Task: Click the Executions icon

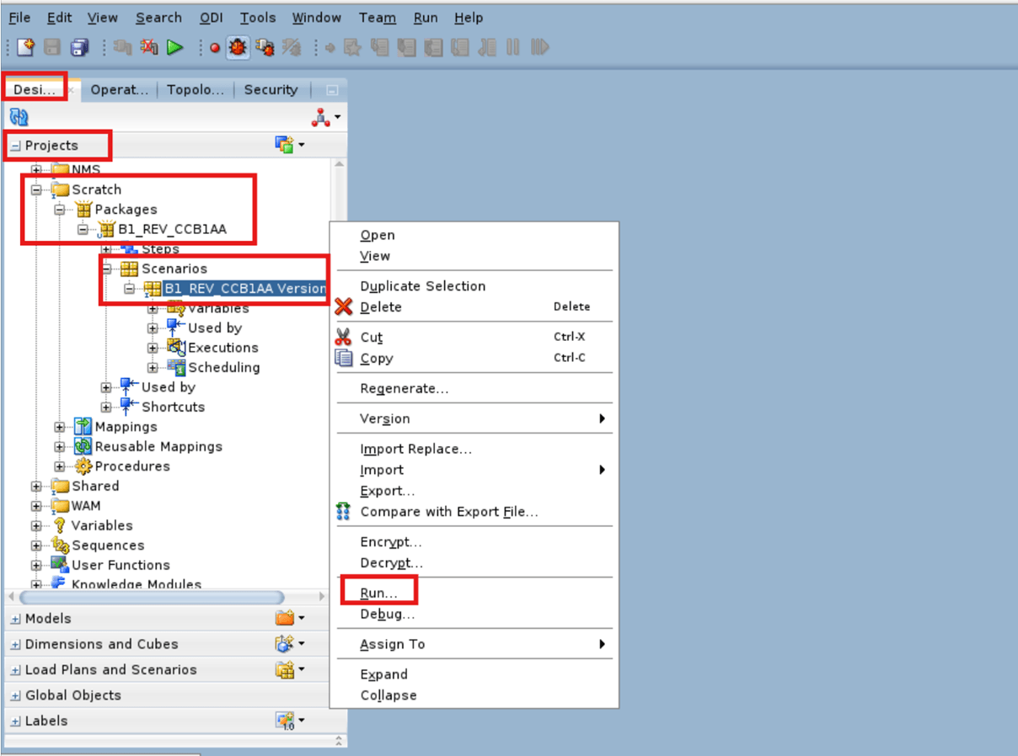Action: [x=176, y=348]
